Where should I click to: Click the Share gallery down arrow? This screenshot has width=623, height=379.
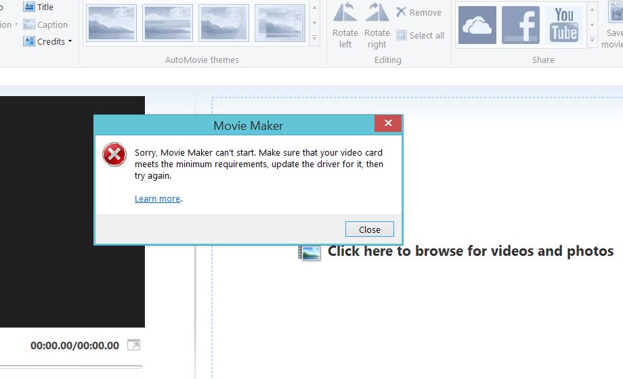pos(592,24)
